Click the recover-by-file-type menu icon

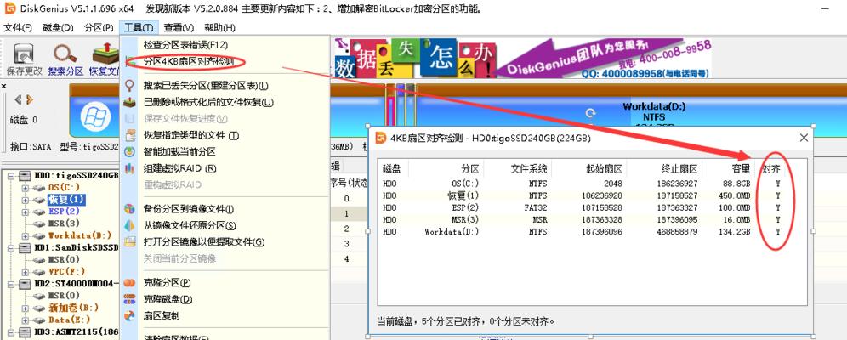129,135
